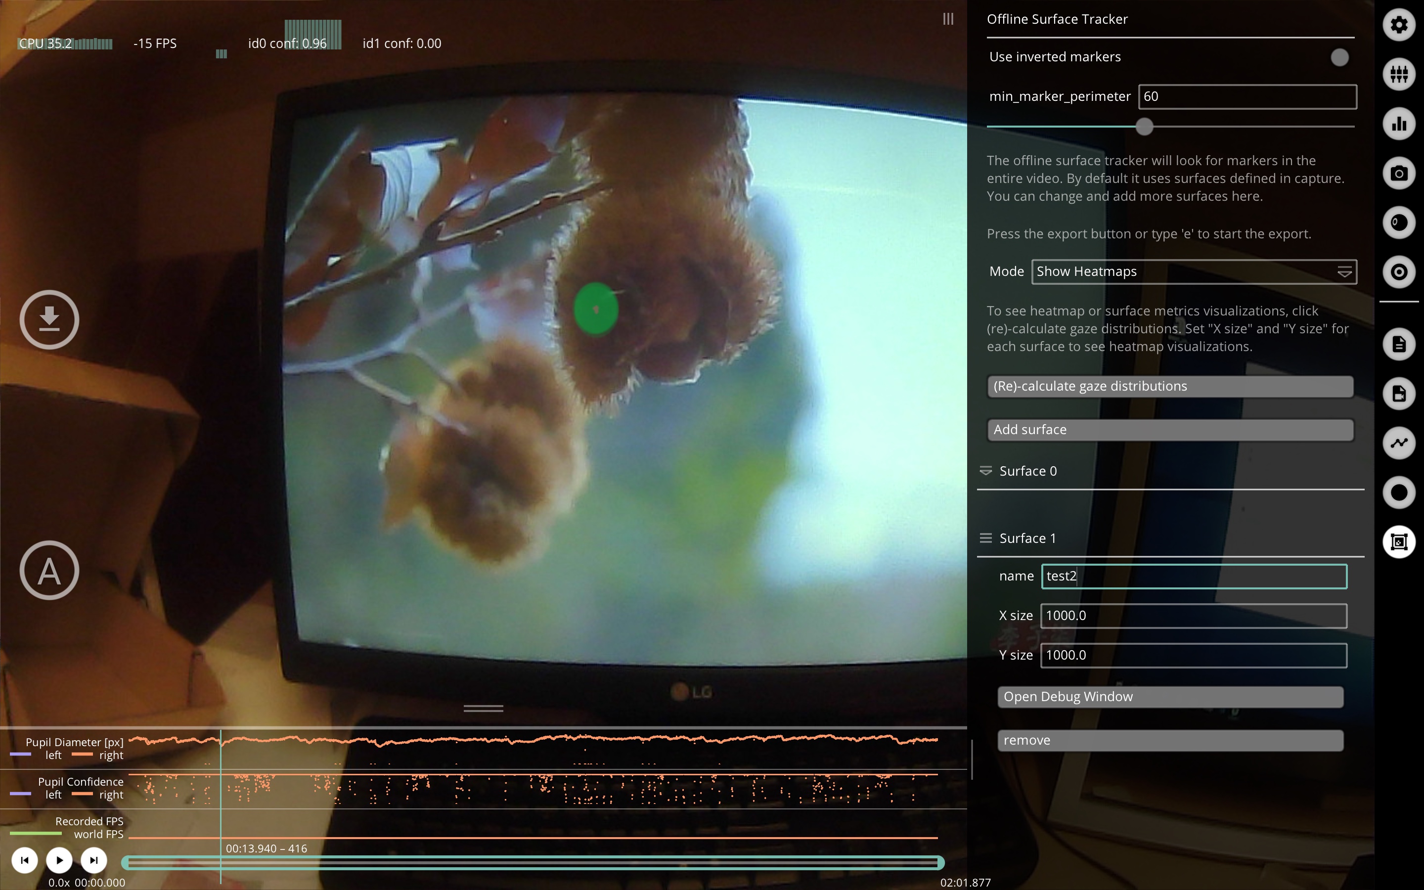
Task: Click the X size input field
Action: [1194, 616]
